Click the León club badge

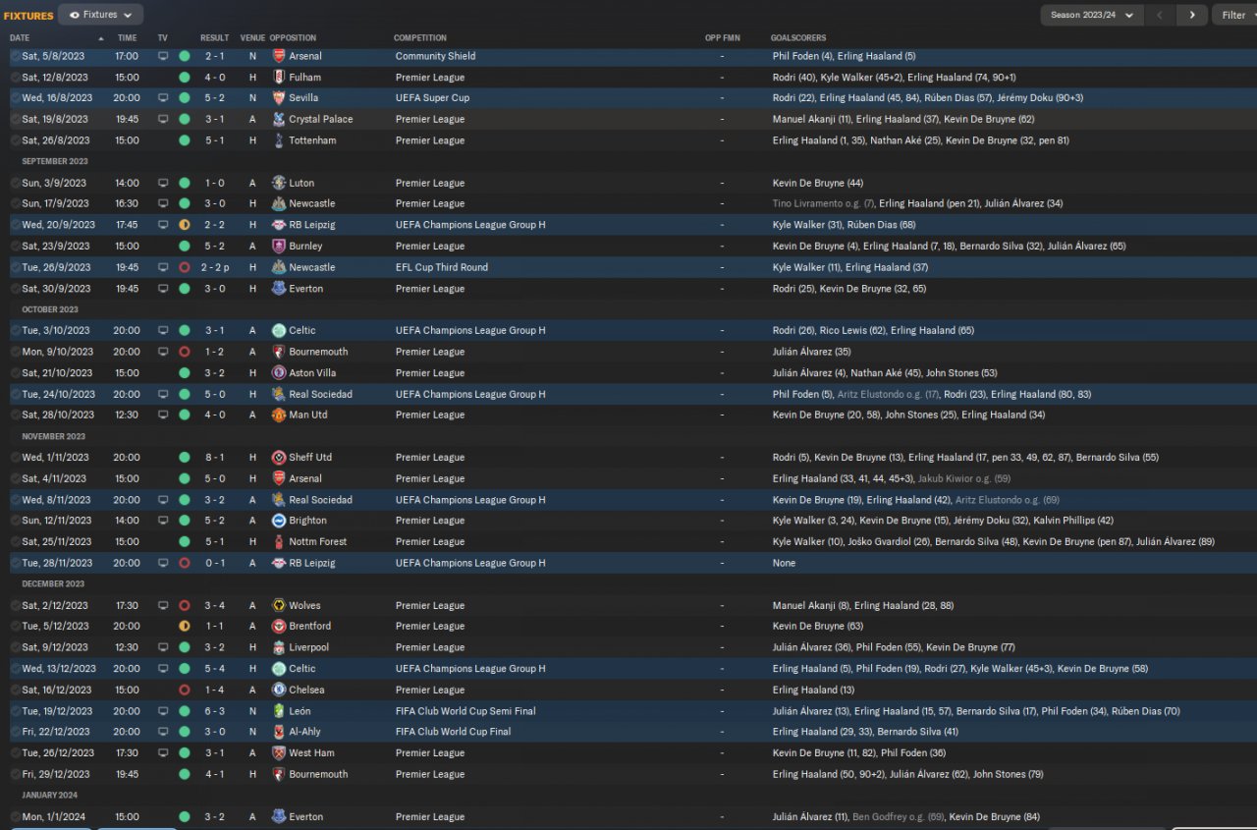coord(279,711)
